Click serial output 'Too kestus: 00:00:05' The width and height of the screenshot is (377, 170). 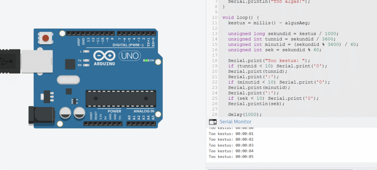pyautogui.click(x=231, y=156)
